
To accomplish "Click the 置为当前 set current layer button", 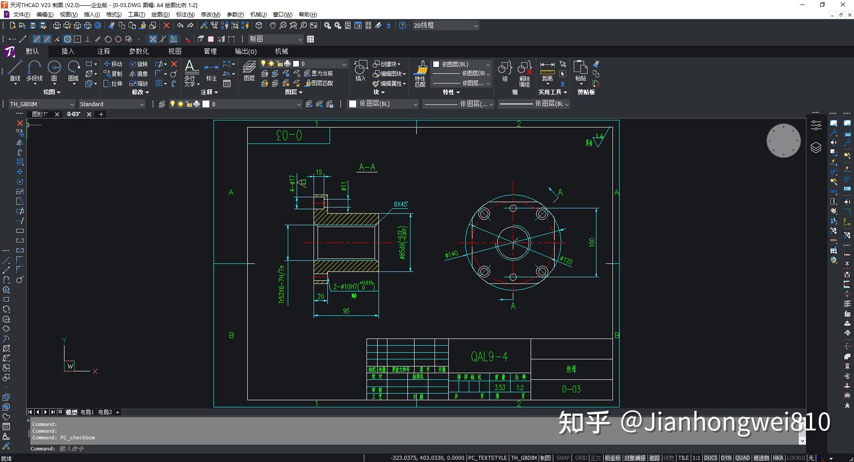I will click(x=319, y=74).
